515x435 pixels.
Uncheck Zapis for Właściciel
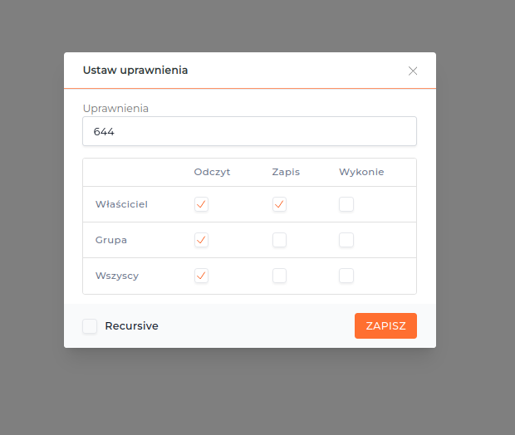tap(279, 204)
